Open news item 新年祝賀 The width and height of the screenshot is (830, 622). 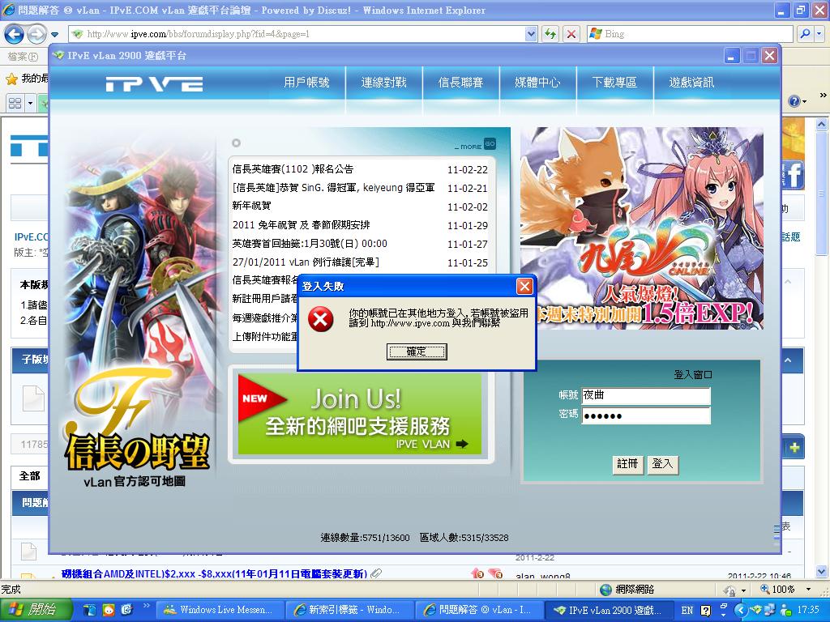[x=251, y=206]
